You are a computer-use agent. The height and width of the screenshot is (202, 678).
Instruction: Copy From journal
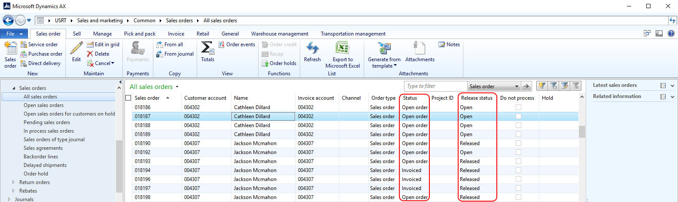click(x=175, y=54)
